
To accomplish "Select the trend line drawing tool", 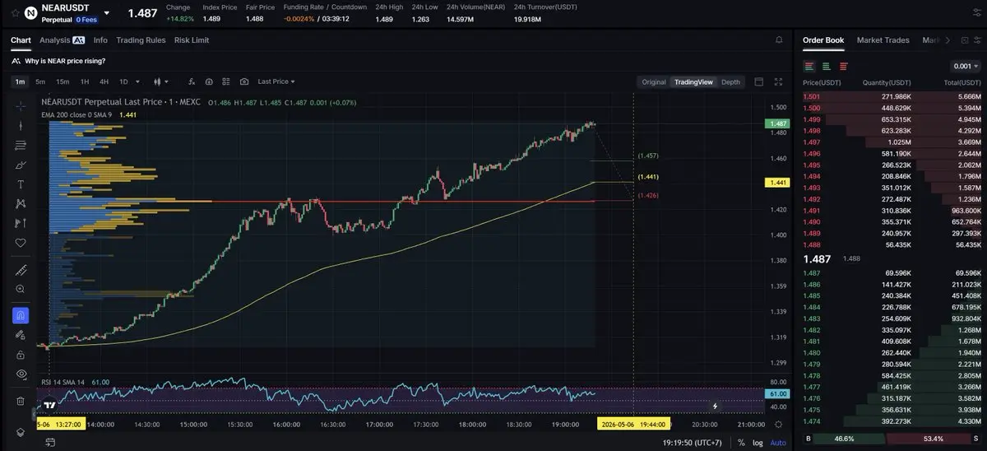I will 21,126.
